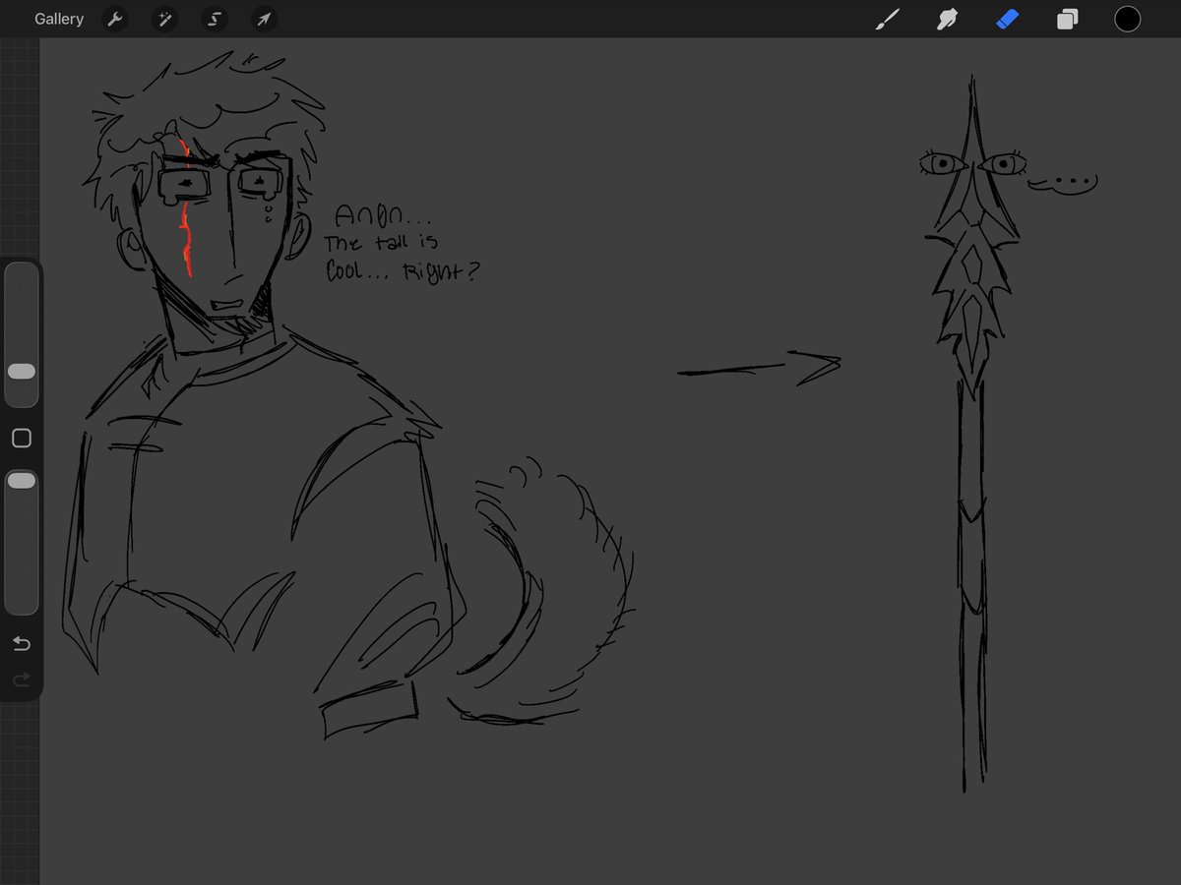
Task: Open the Adjustments magic wand menu
Action: (x=163, y=19)
